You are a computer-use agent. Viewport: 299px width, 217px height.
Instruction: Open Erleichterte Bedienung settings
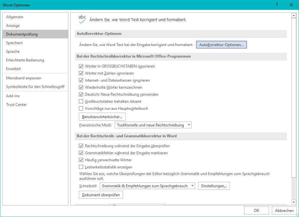pyautogui.click(x=35, y=60)
